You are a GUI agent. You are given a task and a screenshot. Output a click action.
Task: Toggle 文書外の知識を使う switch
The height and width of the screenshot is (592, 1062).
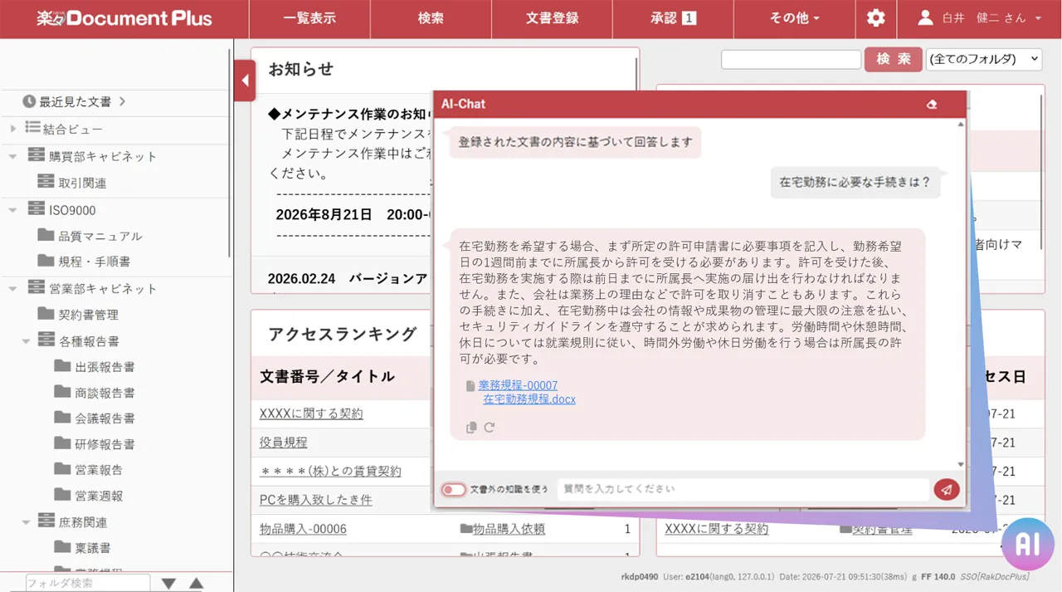453,490
